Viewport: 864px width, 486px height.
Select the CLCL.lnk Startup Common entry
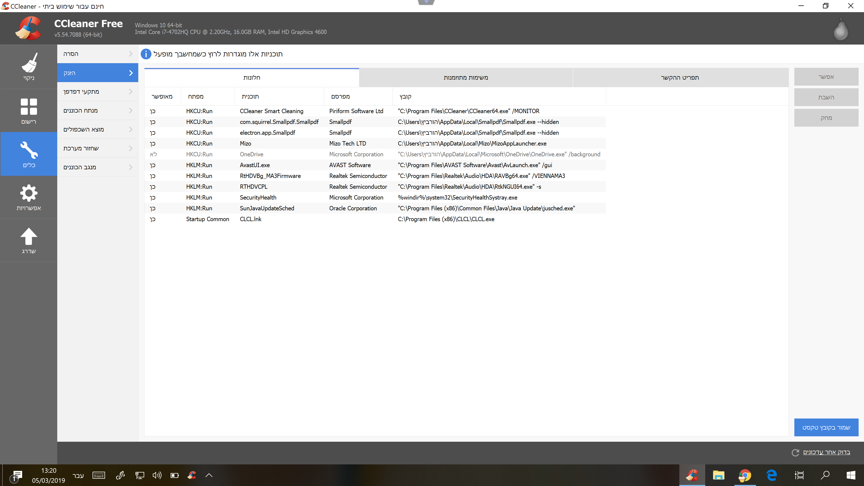coord(375,219)
